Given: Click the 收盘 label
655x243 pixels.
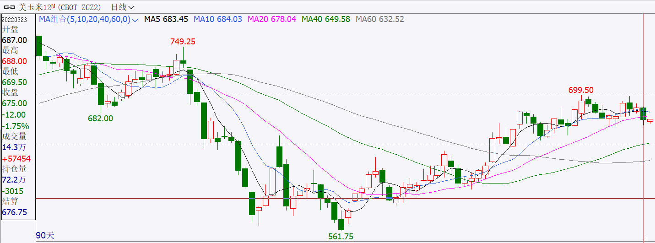Looking at the screenshot, I should pyautogui.click(x=10, y=92).
